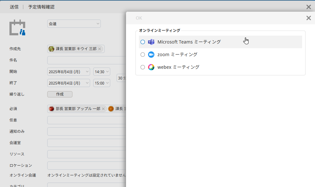The height and width of the screenshot is (187, 315).
Task: Select Microsoft Teams meeting radio button
Action: (x=143, y=42)
